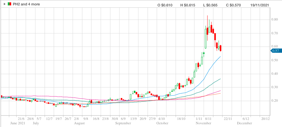
Task: Click the 9/8 date axis label
Action: coord(86,119)
